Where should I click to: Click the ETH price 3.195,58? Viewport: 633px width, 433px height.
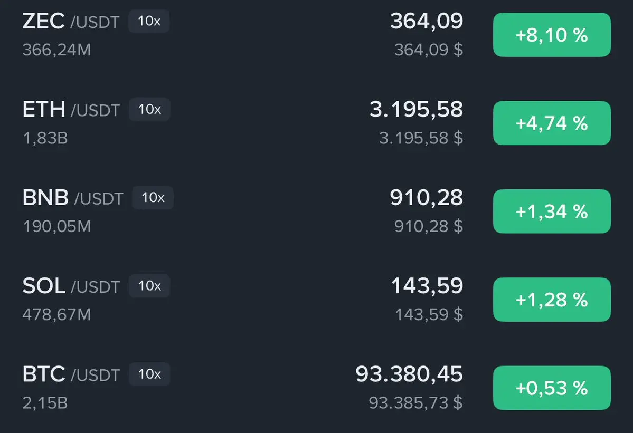(416, 109)
